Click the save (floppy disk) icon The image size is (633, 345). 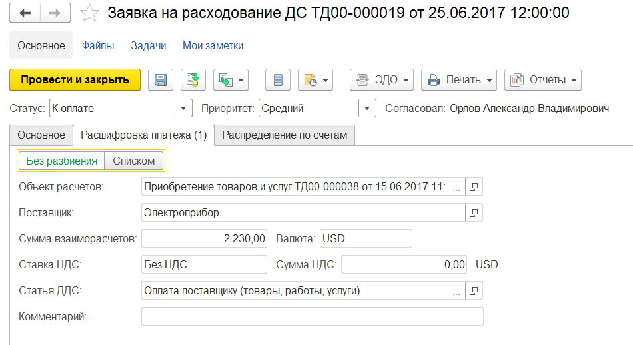pos(161,80)
